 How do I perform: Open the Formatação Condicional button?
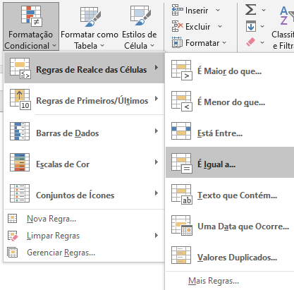pyautogui.click(x=31, y=27)
